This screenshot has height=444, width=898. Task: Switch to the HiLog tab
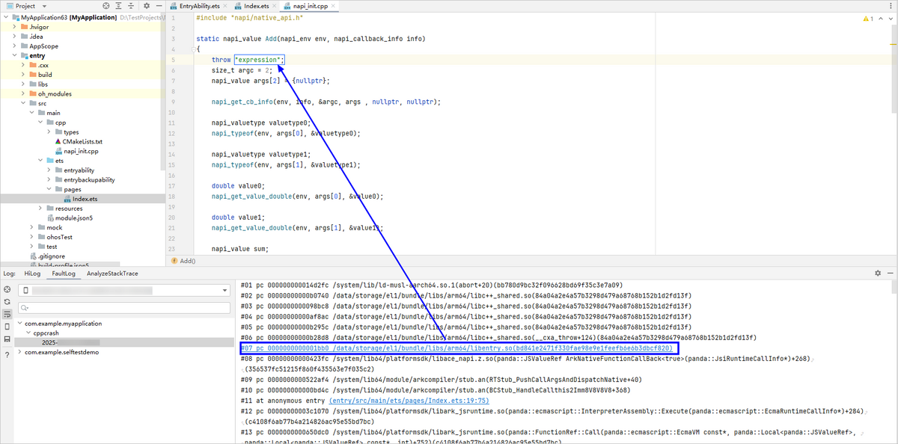(x=31, y=274)
